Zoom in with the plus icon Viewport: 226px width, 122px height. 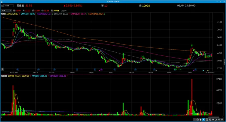[222, 120]
